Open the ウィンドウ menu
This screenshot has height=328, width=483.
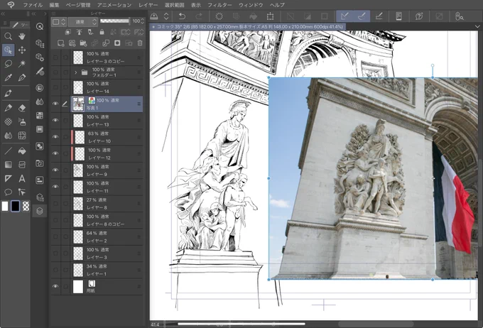point(251,5)
